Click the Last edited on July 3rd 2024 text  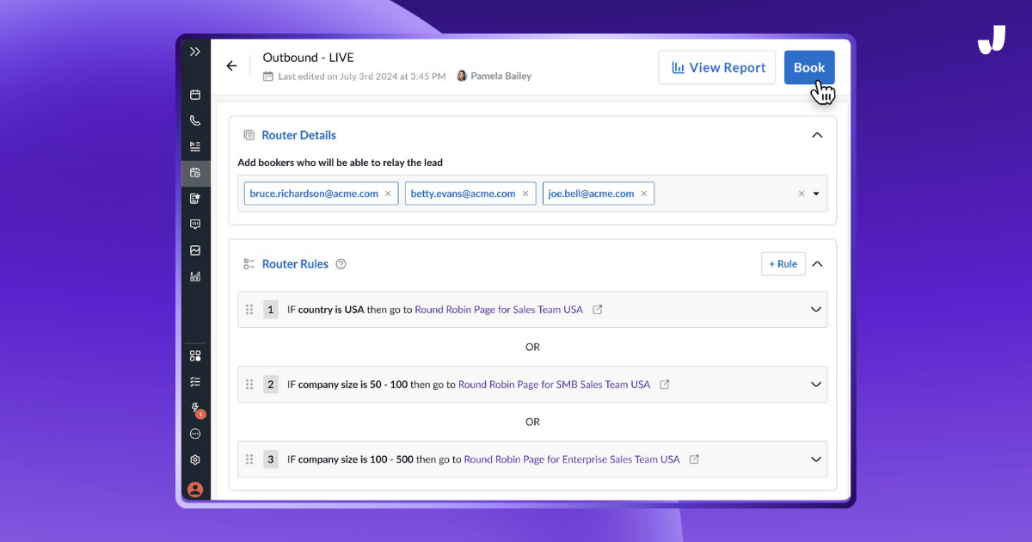pyautogui.click(x=362, y=76)
